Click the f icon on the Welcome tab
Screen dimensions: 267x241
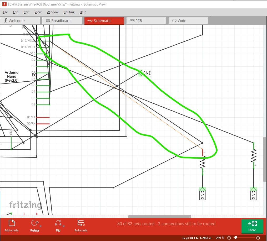pyautogui.click(x=5, y=20)
